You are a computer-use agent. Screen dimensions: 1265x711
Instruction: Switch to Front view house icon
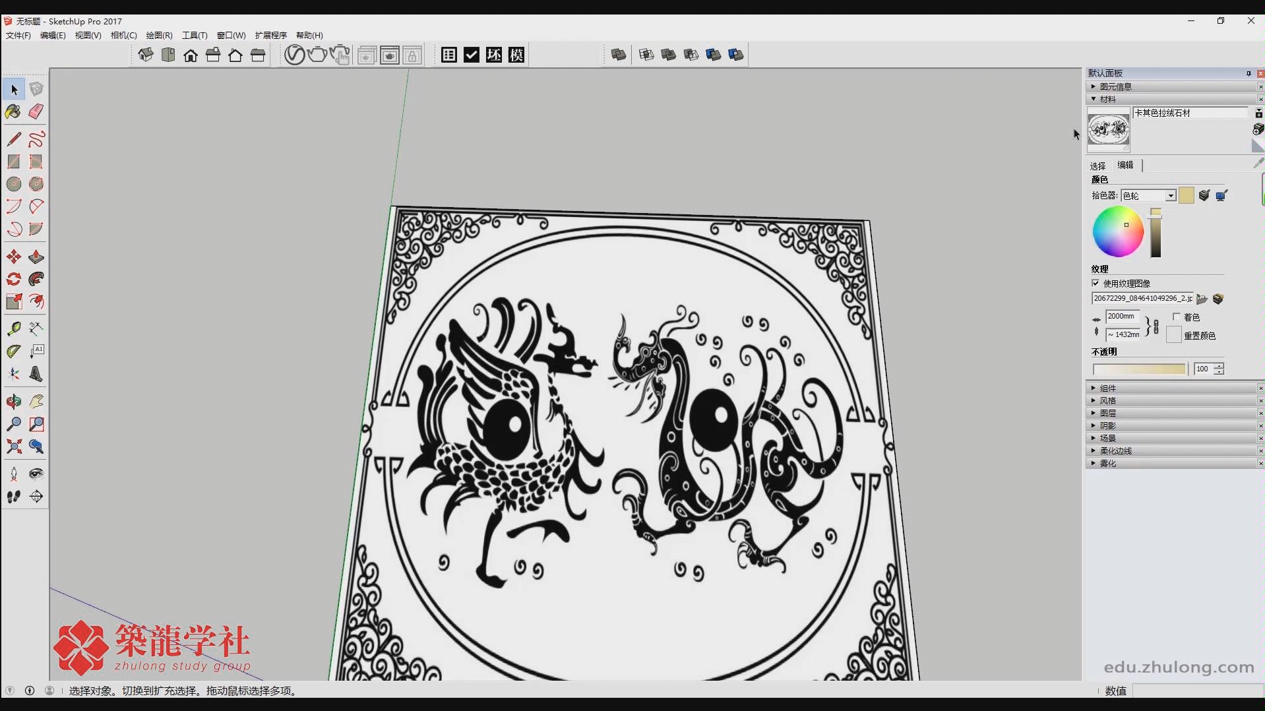[x=191, y=55]
